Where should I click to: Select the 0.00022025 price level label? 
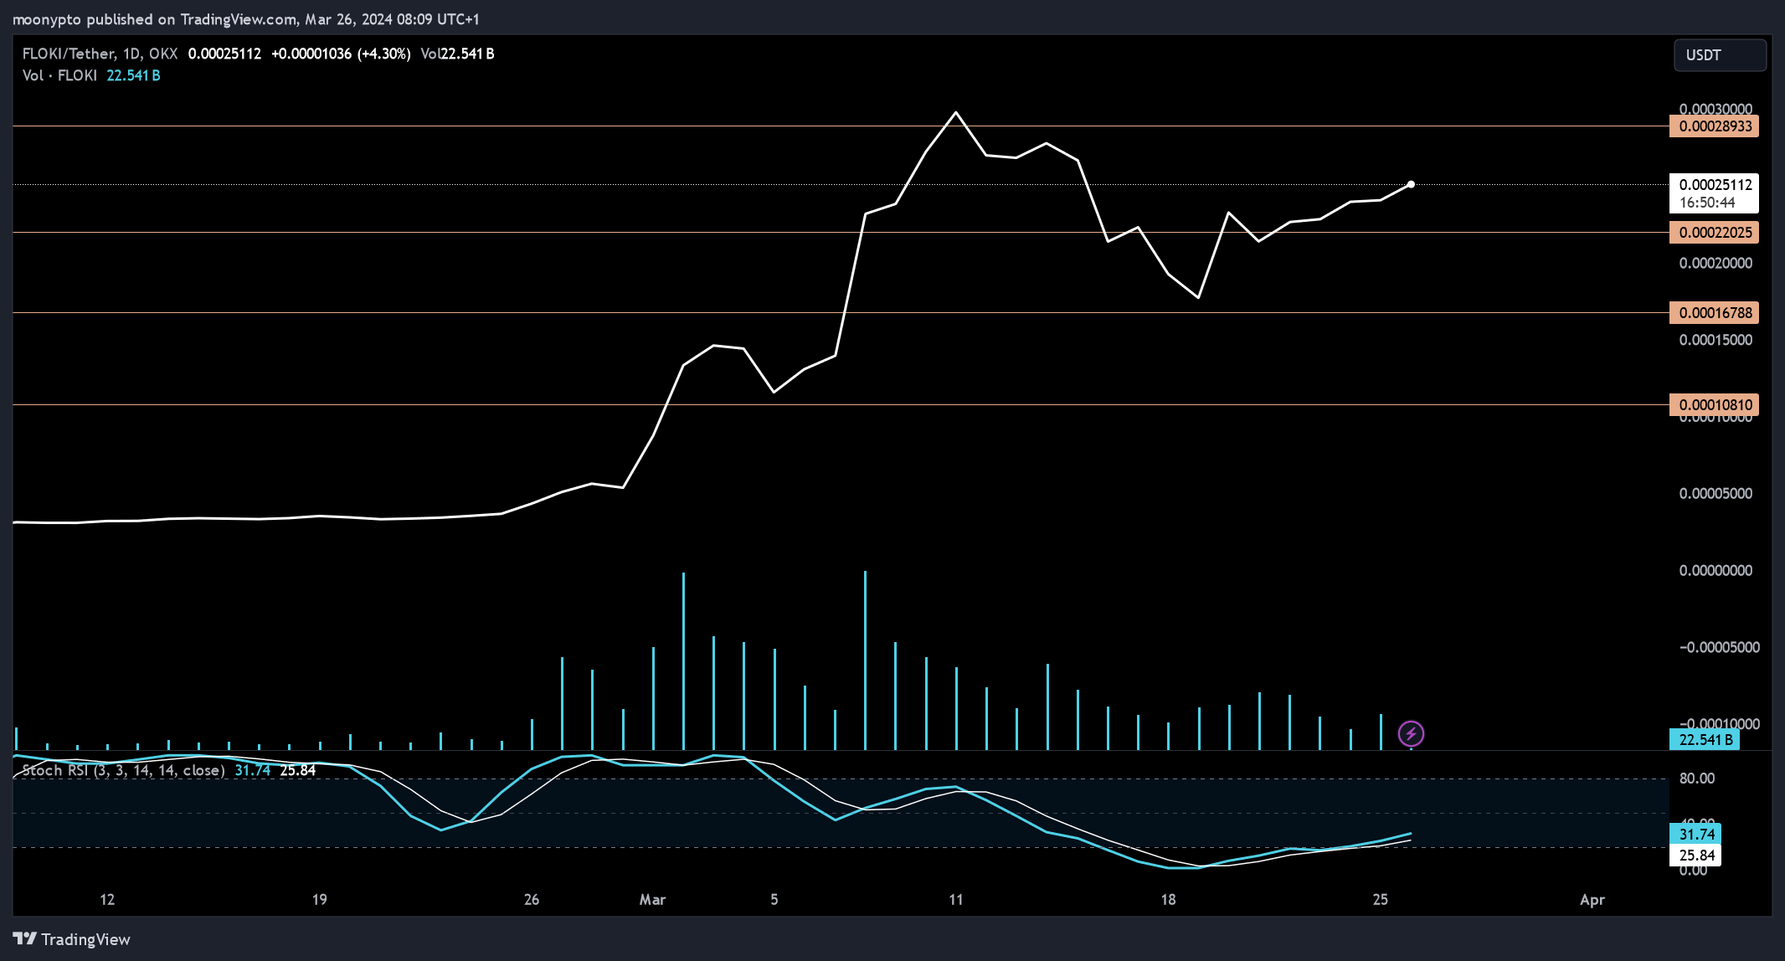coord(1714,233)
